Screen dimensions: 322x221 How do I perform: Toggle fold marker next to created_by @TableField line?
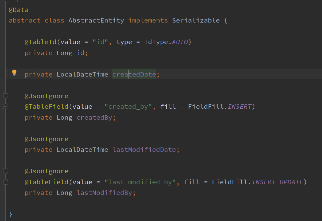click(x=5, y=106)
